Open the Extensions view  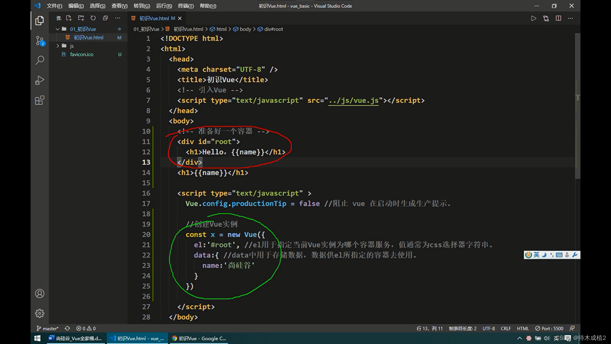tap(39, 100)
